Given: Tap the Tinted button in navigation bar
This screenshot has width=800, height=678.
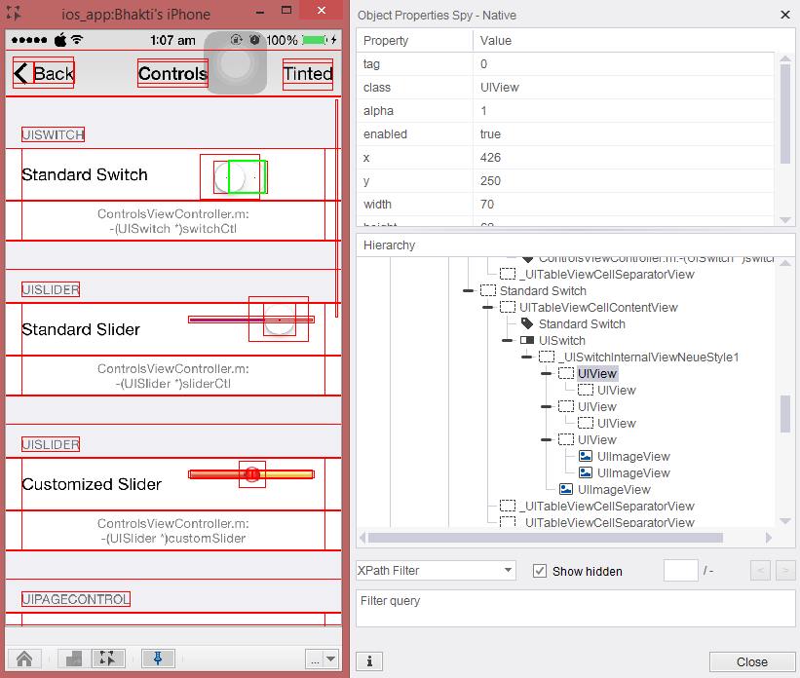Looking at the screenshot, I should 308,74.
